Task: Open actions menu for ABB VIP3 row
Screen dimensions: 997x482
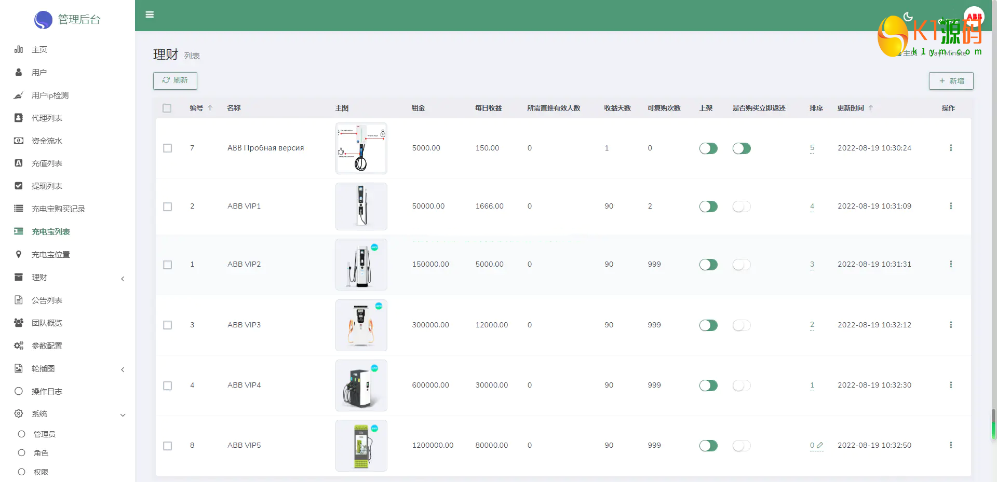Action: (x=951, y=325)
